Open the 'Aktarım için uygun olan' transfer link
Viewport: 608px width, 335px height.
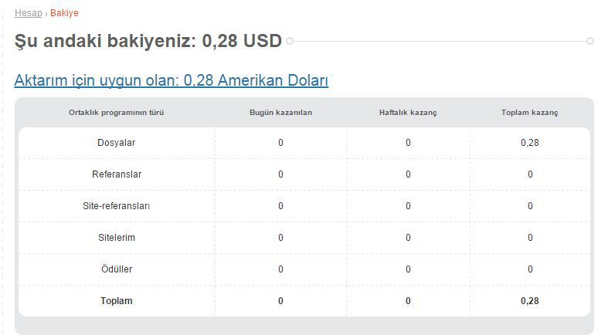[172, 80]
